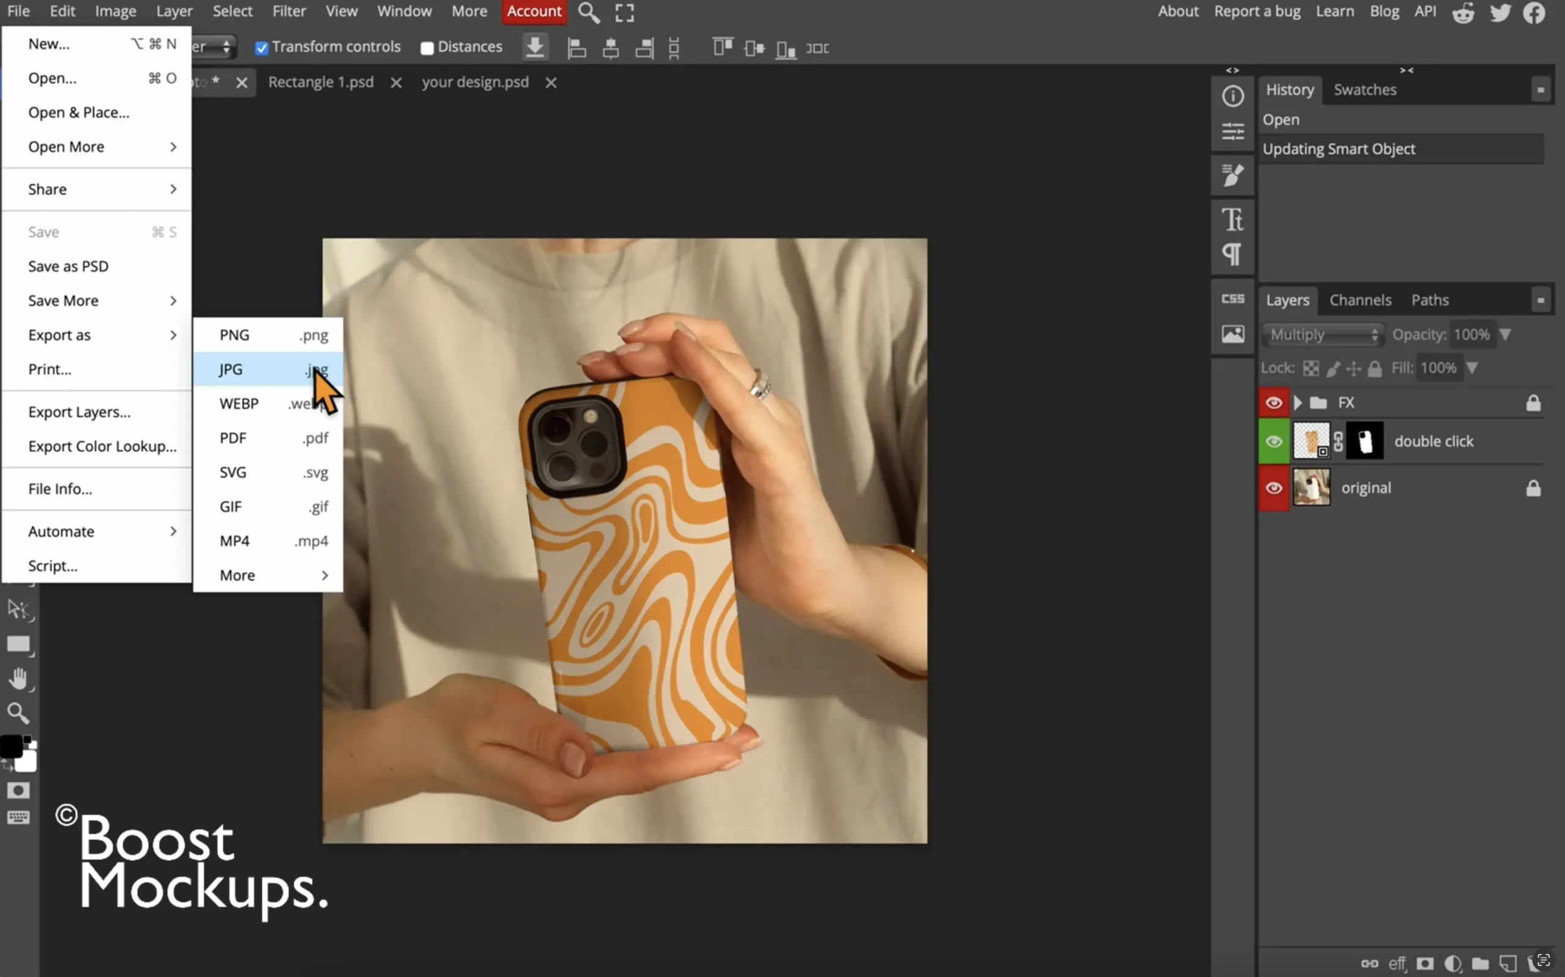Open the Character panel icon

click(x=1232, y=219)
